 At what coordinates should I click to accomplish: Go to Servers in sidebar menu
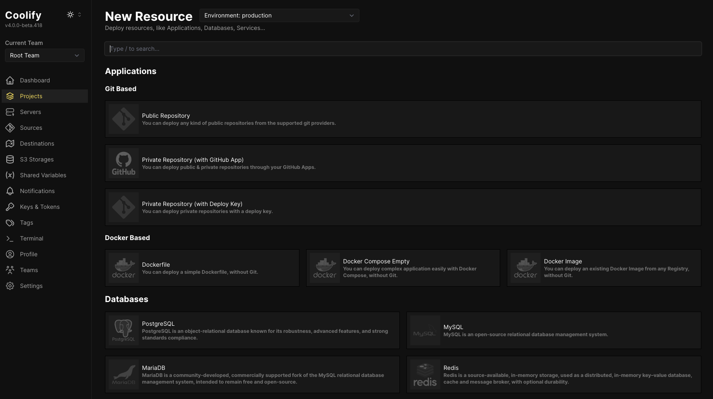(x=45, y=112)
